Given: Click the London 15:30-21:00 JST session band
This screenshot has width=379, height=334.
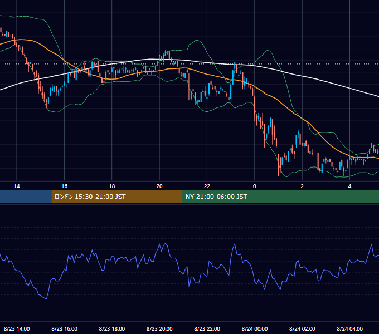Looking at the screenshot, I should click(116, 197).
